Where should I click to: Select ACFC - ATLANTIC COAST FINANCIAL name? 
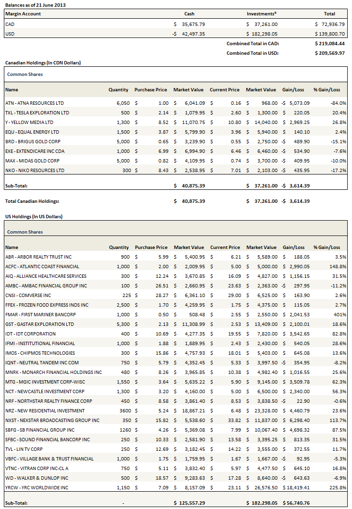(x=42, y=266)
